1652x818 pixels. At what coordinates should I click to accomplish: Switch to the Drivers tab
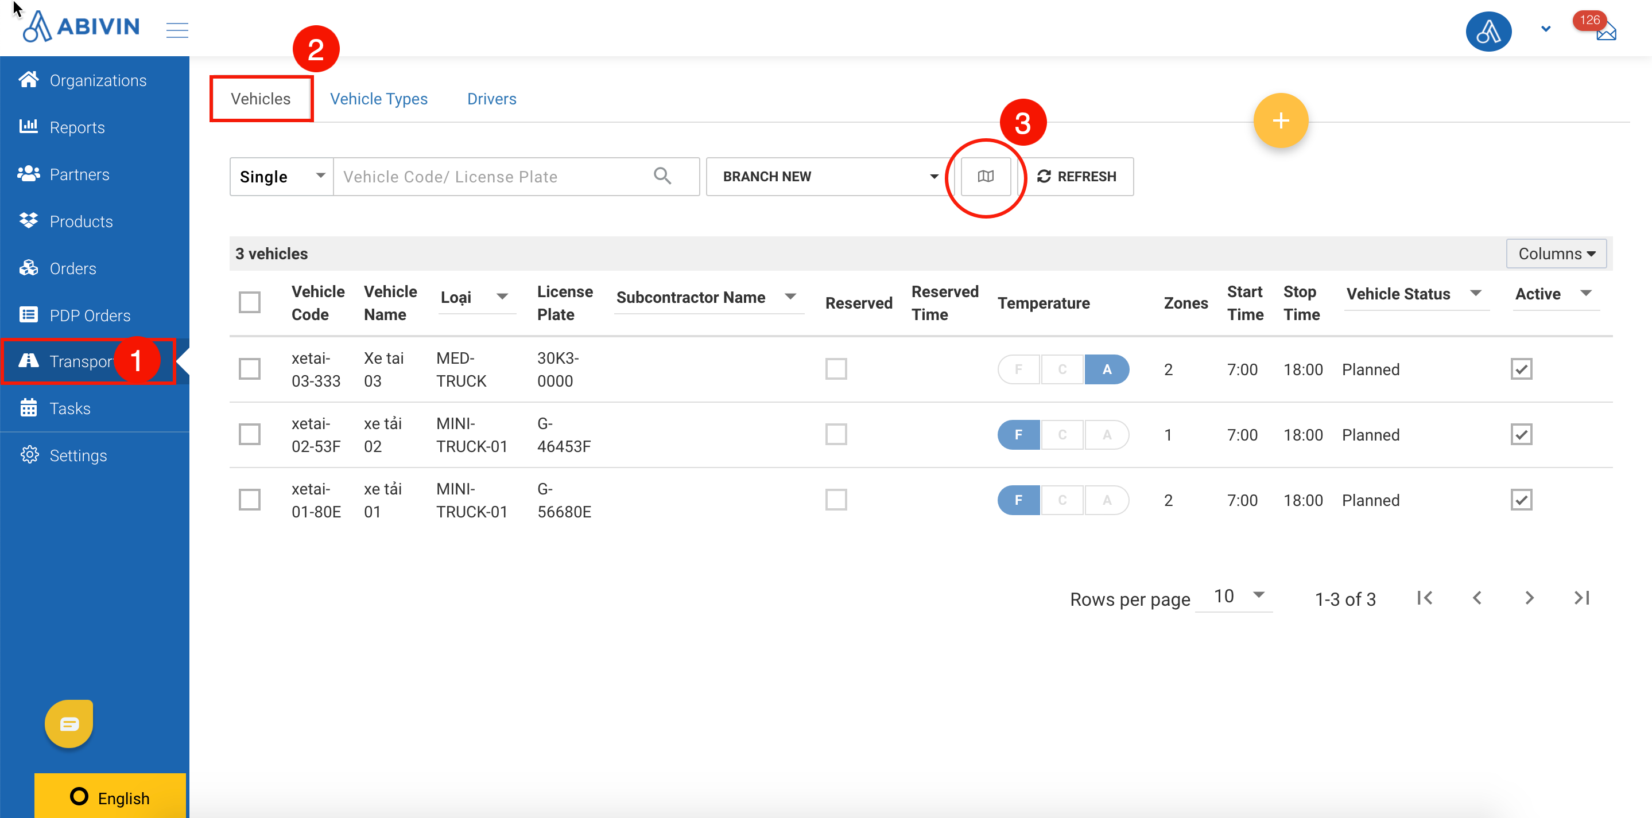click(x=491, y=99)
